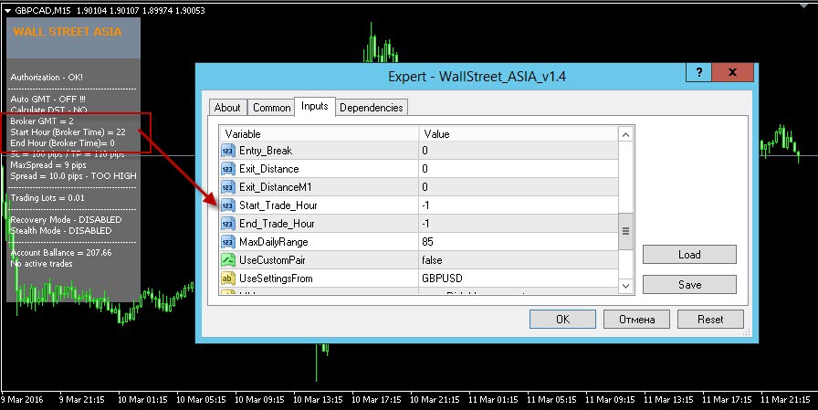Select the MaxDailyRange value 85
Viewport: 818px width, 410px height.
519,242
